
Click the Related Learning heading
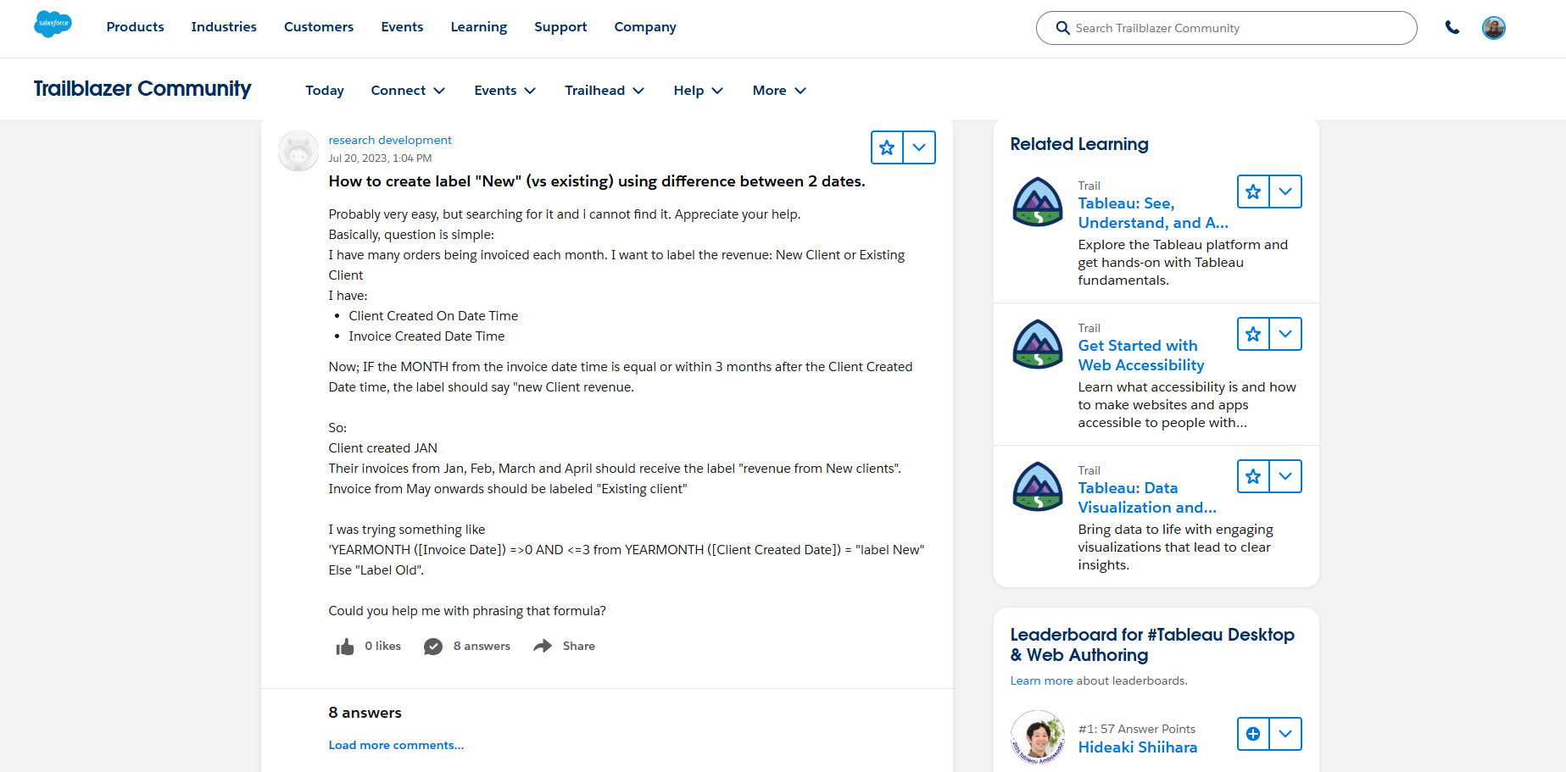point(1079,144)
